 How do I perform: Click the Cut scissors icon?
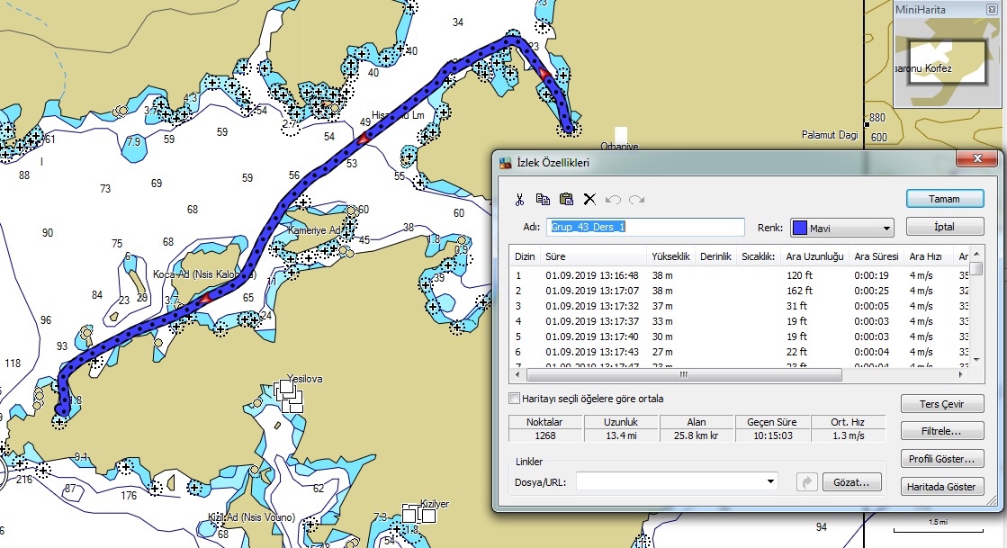(519, 199)
